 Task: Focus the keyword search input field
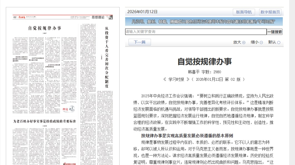coord(196,32)
